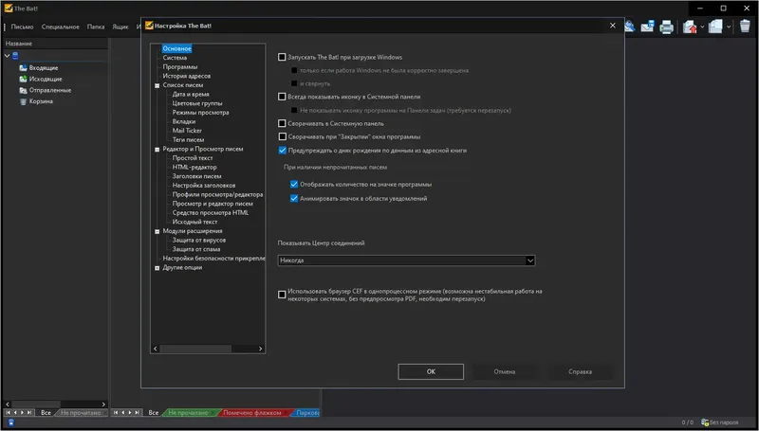Collapse the 'Список писем' tree node
Image resolution: width=759 pixels, height=431 pixels.
pos(157,85)
